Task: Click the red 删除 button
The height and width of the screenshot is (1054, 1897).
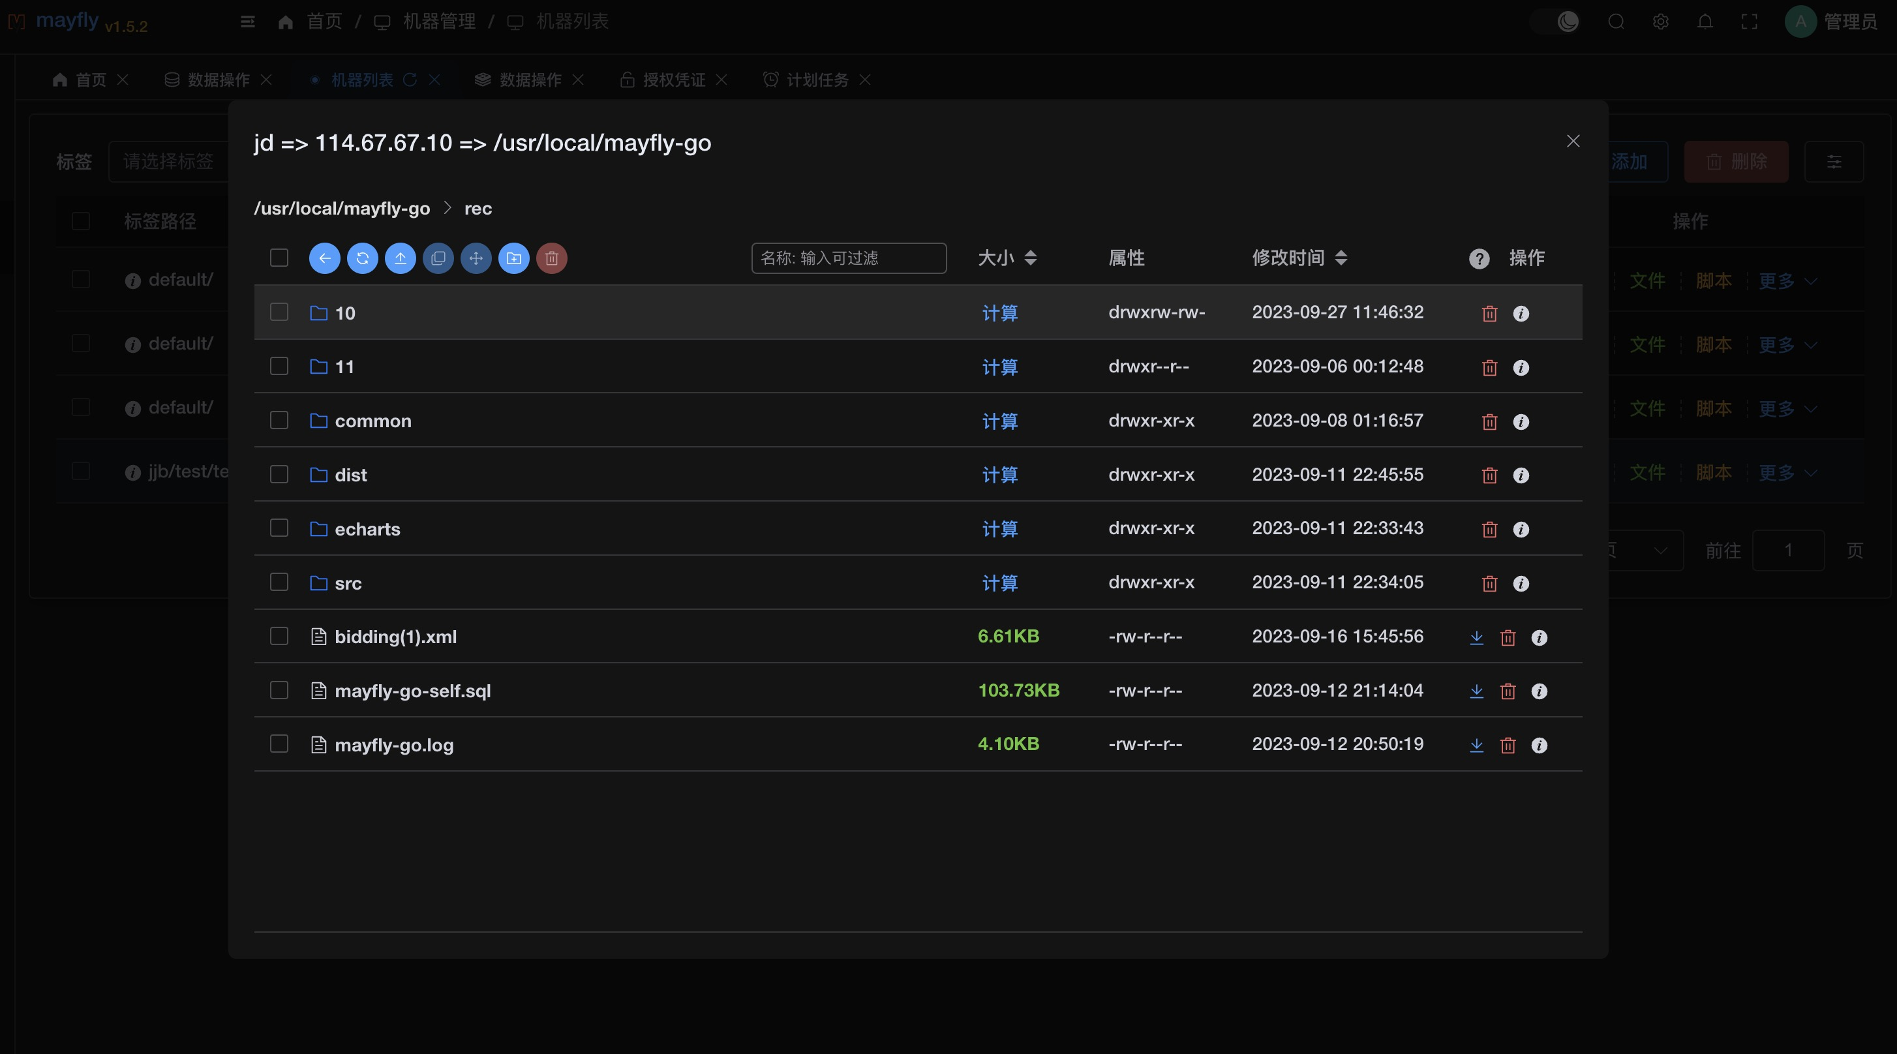Action: 1736,162
